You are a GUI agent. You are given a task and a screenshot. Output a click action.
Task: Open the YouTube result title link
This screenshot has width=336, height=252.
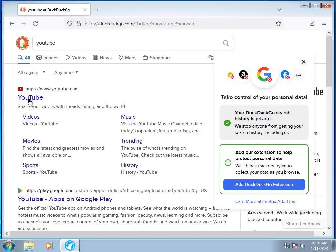tap(31, 97)
